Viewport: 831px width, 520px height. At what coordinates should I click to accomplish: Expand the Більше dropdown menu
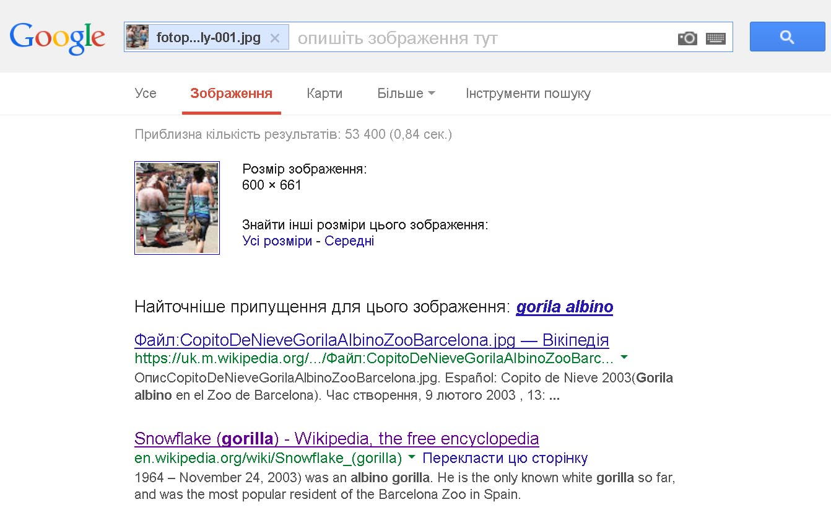(406, 94)
